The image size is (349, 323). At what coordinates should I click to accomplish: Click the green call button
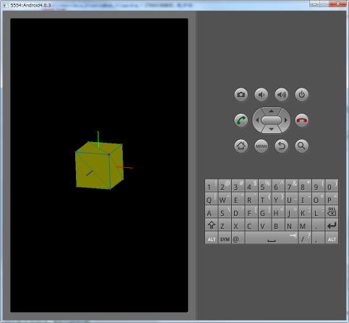click(x=241, y=120)
